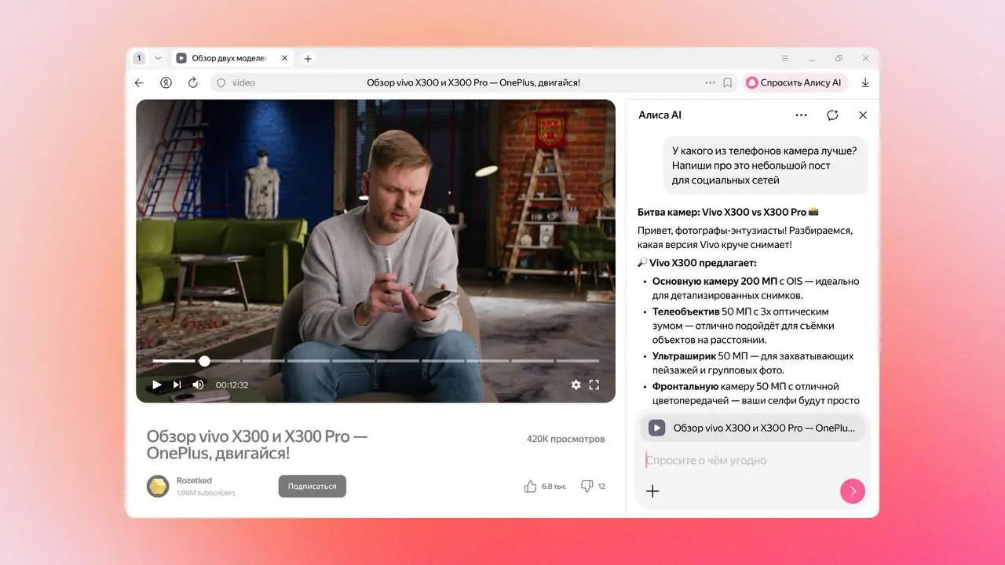The width and height of the screenshot is (1005, 565).
Task: Open the address bar overflow menu
Action: coord(709,82)
